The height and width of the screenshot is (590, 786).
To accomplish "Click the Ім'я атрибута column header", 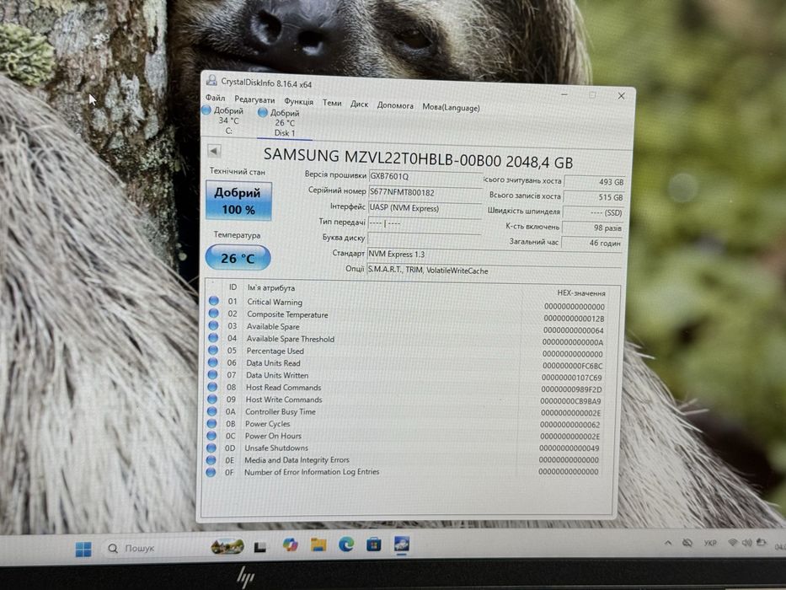I will pos(271,288).
